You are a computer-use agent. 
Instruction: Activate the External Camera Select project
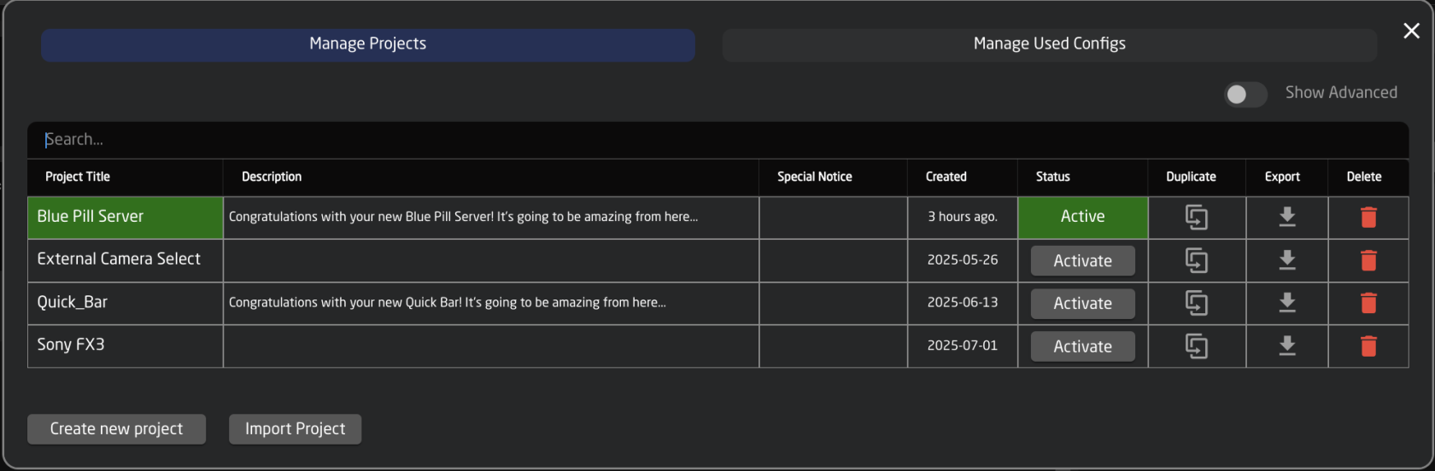click(x=1083, y=261)
